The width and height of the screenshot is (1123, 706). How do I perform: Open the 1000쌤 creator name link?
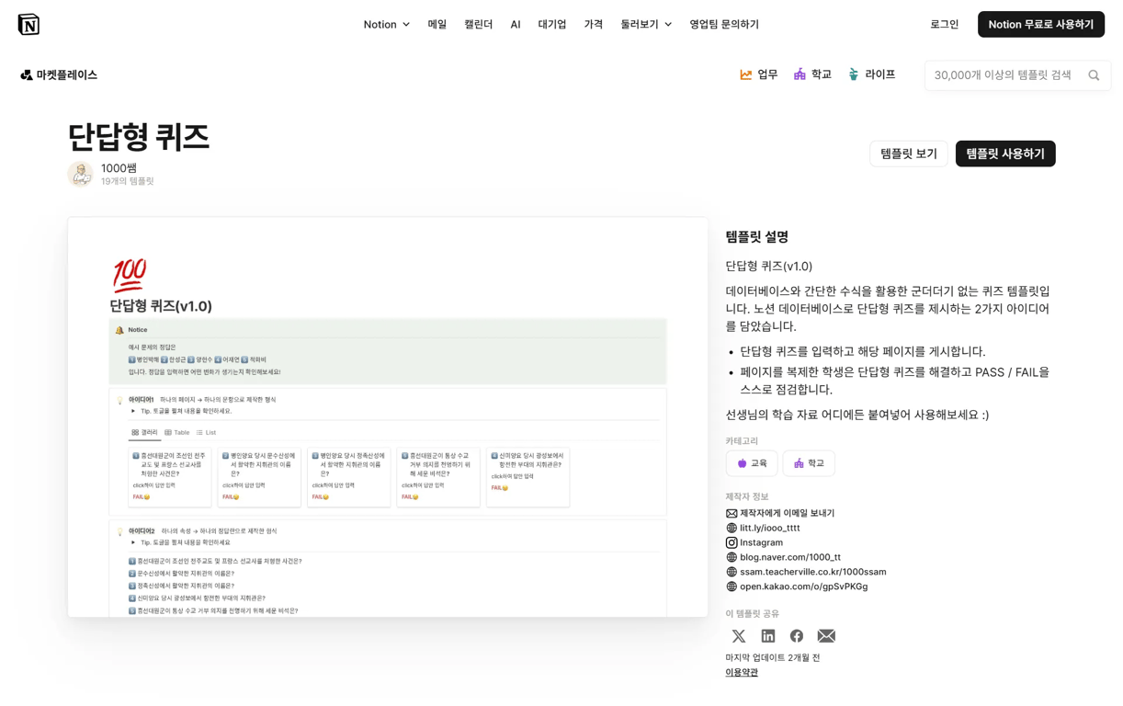(119, 168)
